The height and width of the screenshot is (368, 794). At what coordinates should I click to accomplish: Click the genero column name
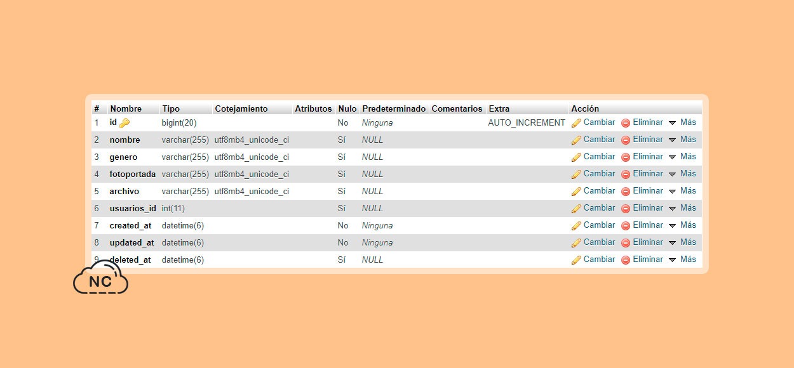coord(123,157)
